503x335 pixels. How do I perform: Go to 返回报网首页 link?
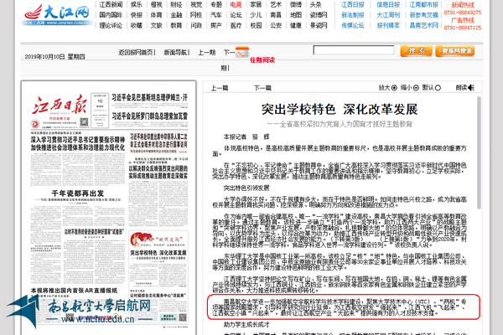tap(136, 53)
